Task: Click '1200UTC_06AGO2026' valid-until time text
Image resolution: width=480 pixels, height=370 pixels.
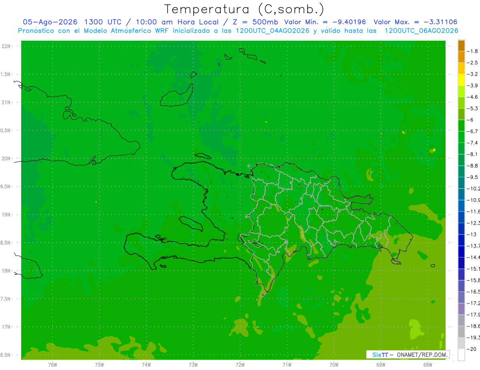Action: click(x=421, y=31)
